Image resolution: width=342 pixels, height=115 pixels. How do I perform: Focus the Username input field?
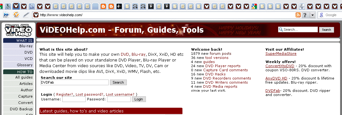tap(74, 99)
